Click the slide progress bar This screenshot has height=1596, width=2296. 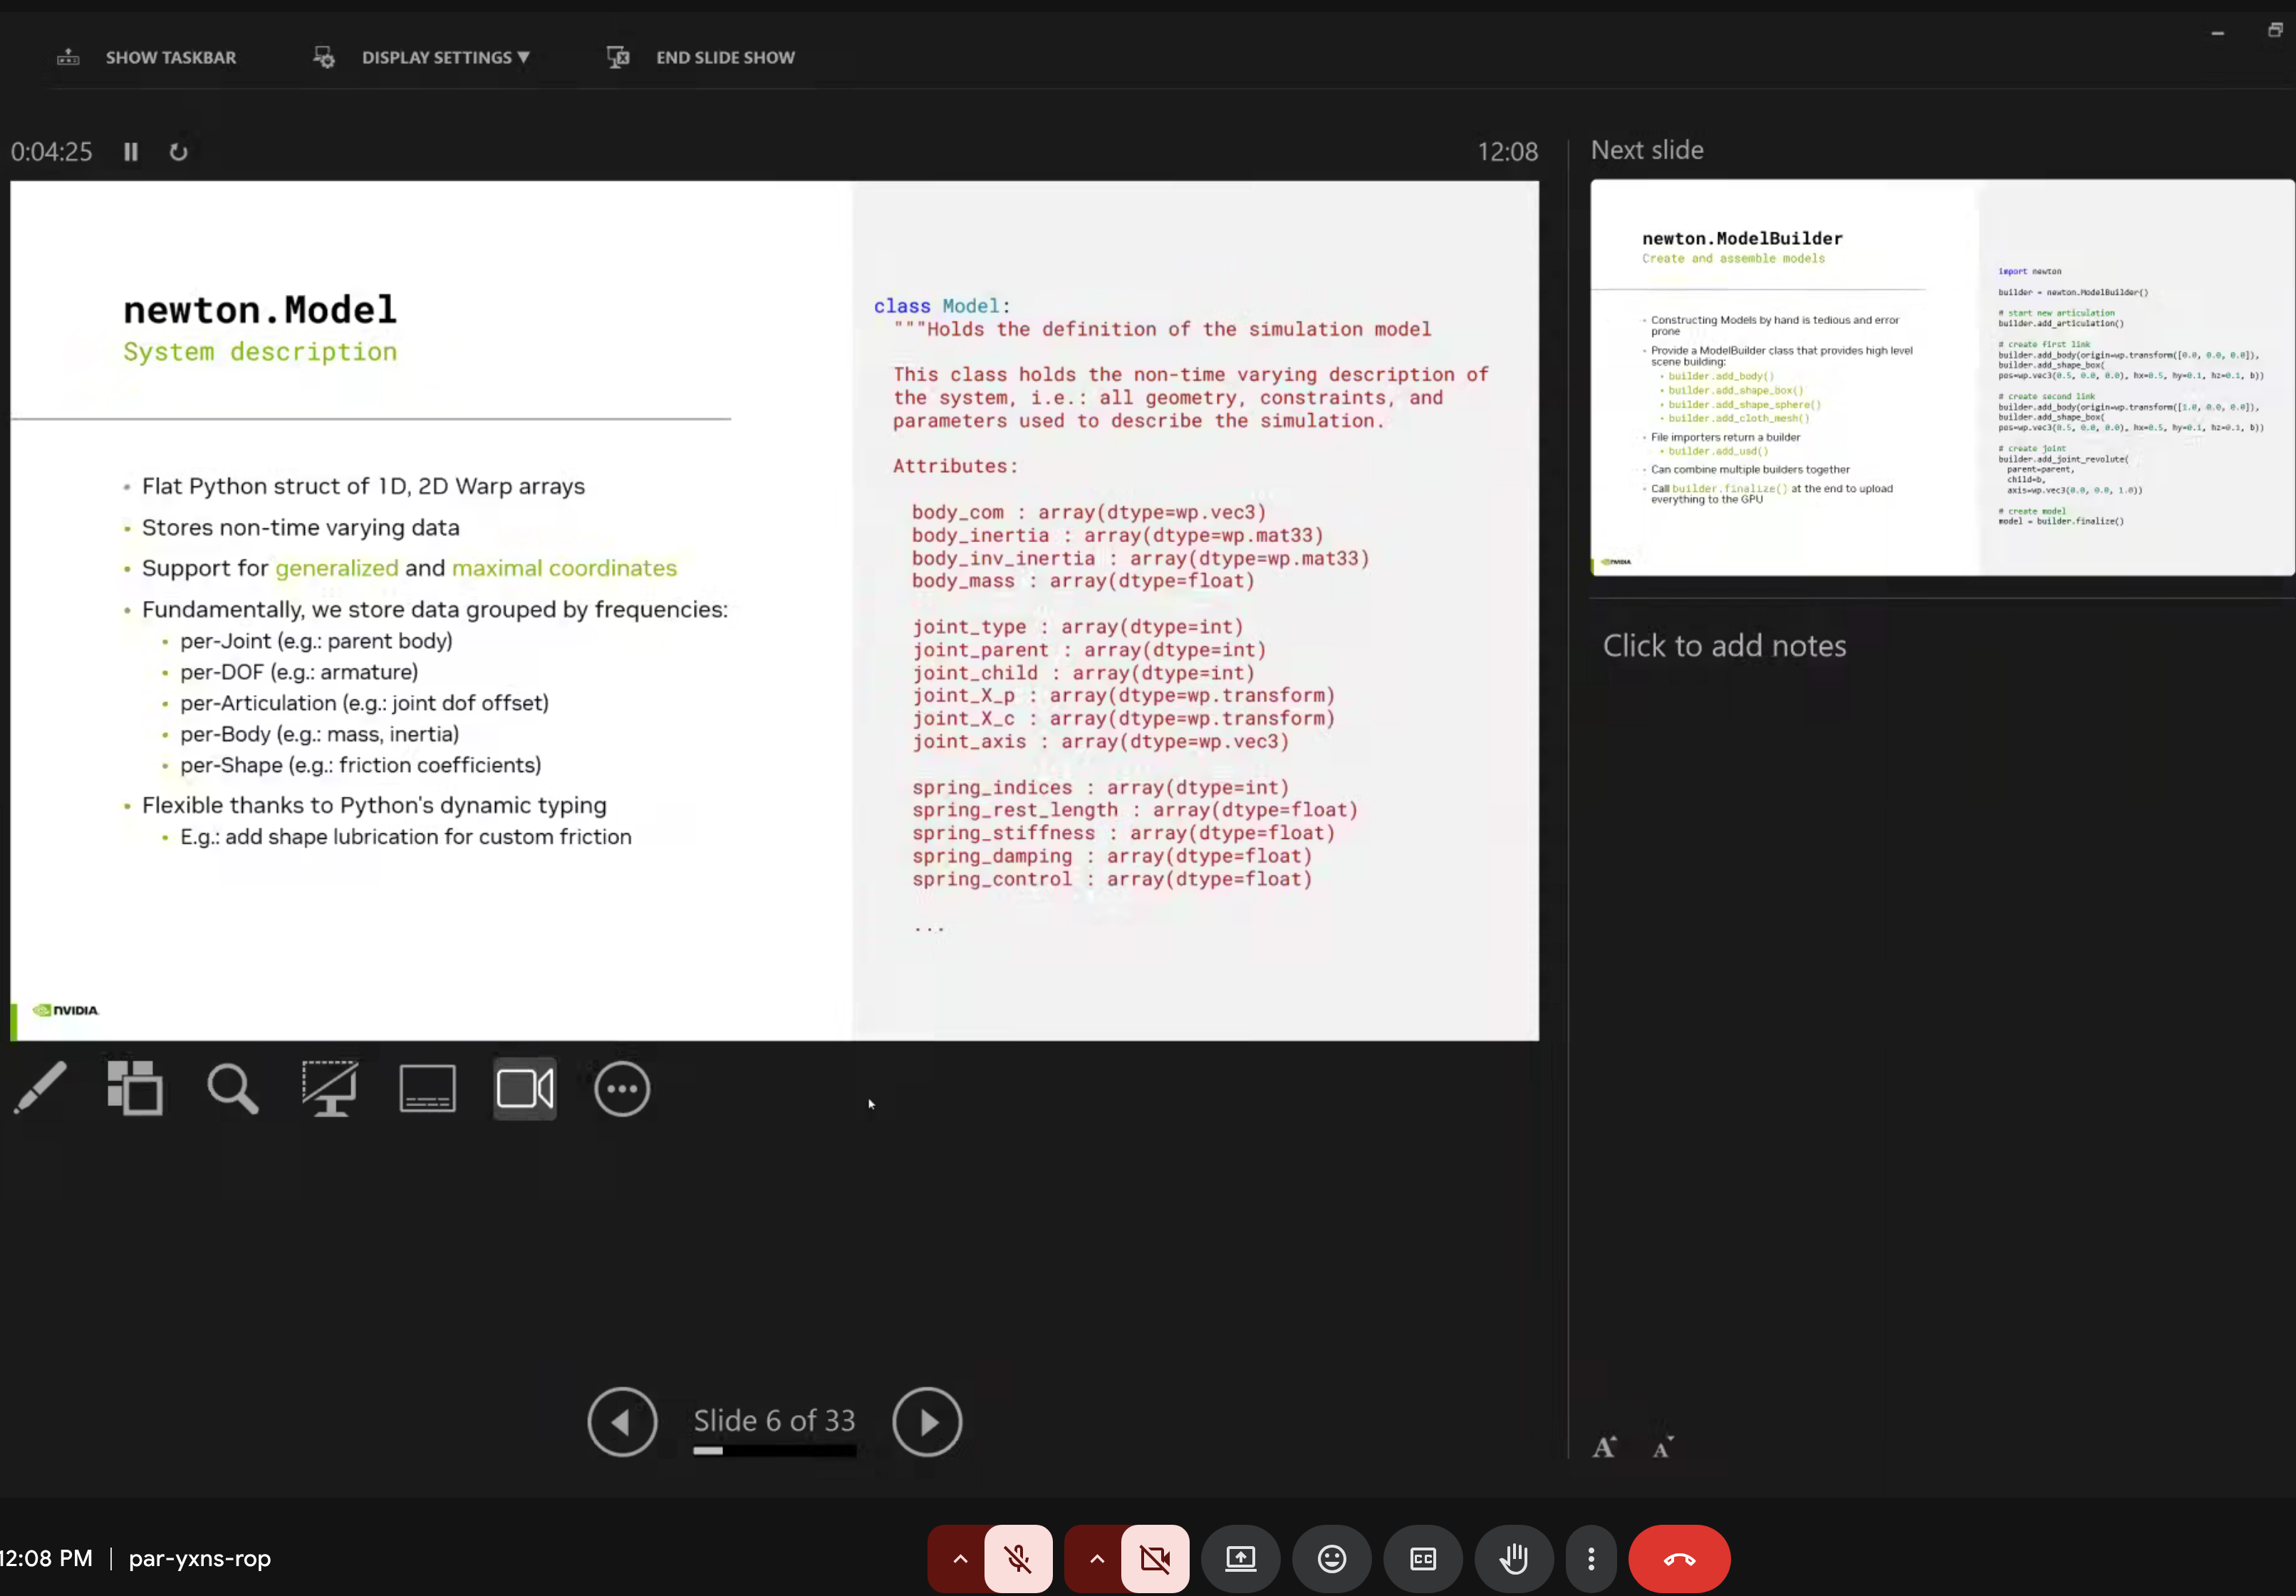774,1450
